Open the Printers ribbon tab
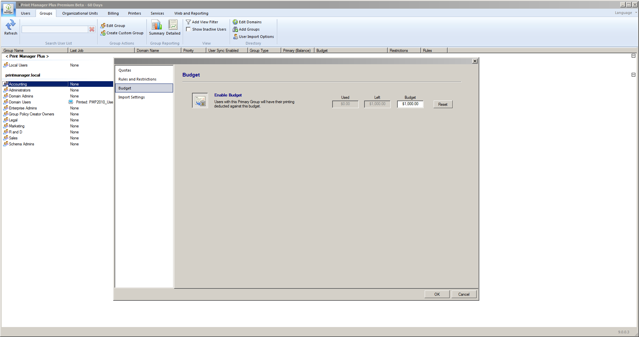The width and height of the screenshot is (639, 337). [x=134, y=13]
